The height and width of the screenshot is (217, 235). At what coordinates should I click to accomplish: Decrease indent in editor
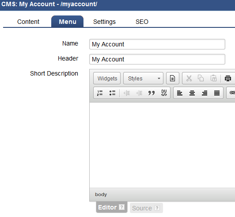click(x=127, y=93)
